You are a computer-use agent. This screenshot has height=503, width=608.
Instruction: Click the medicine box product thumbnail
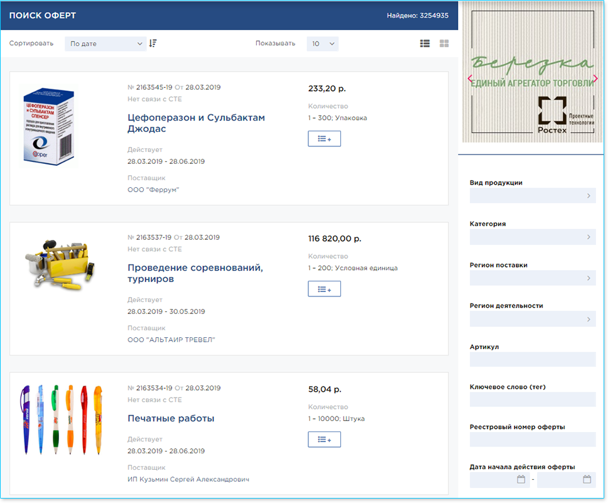[x=48, y=126]
